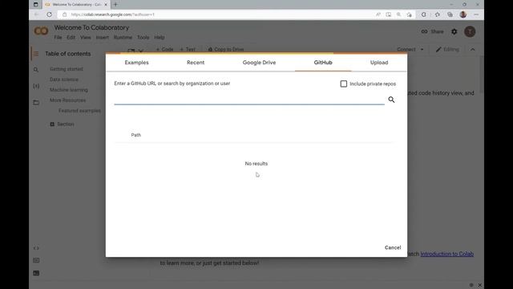The image size is (513, 289).
Task: Expand the Connect dropdown arrow
Action: point(422,50)
